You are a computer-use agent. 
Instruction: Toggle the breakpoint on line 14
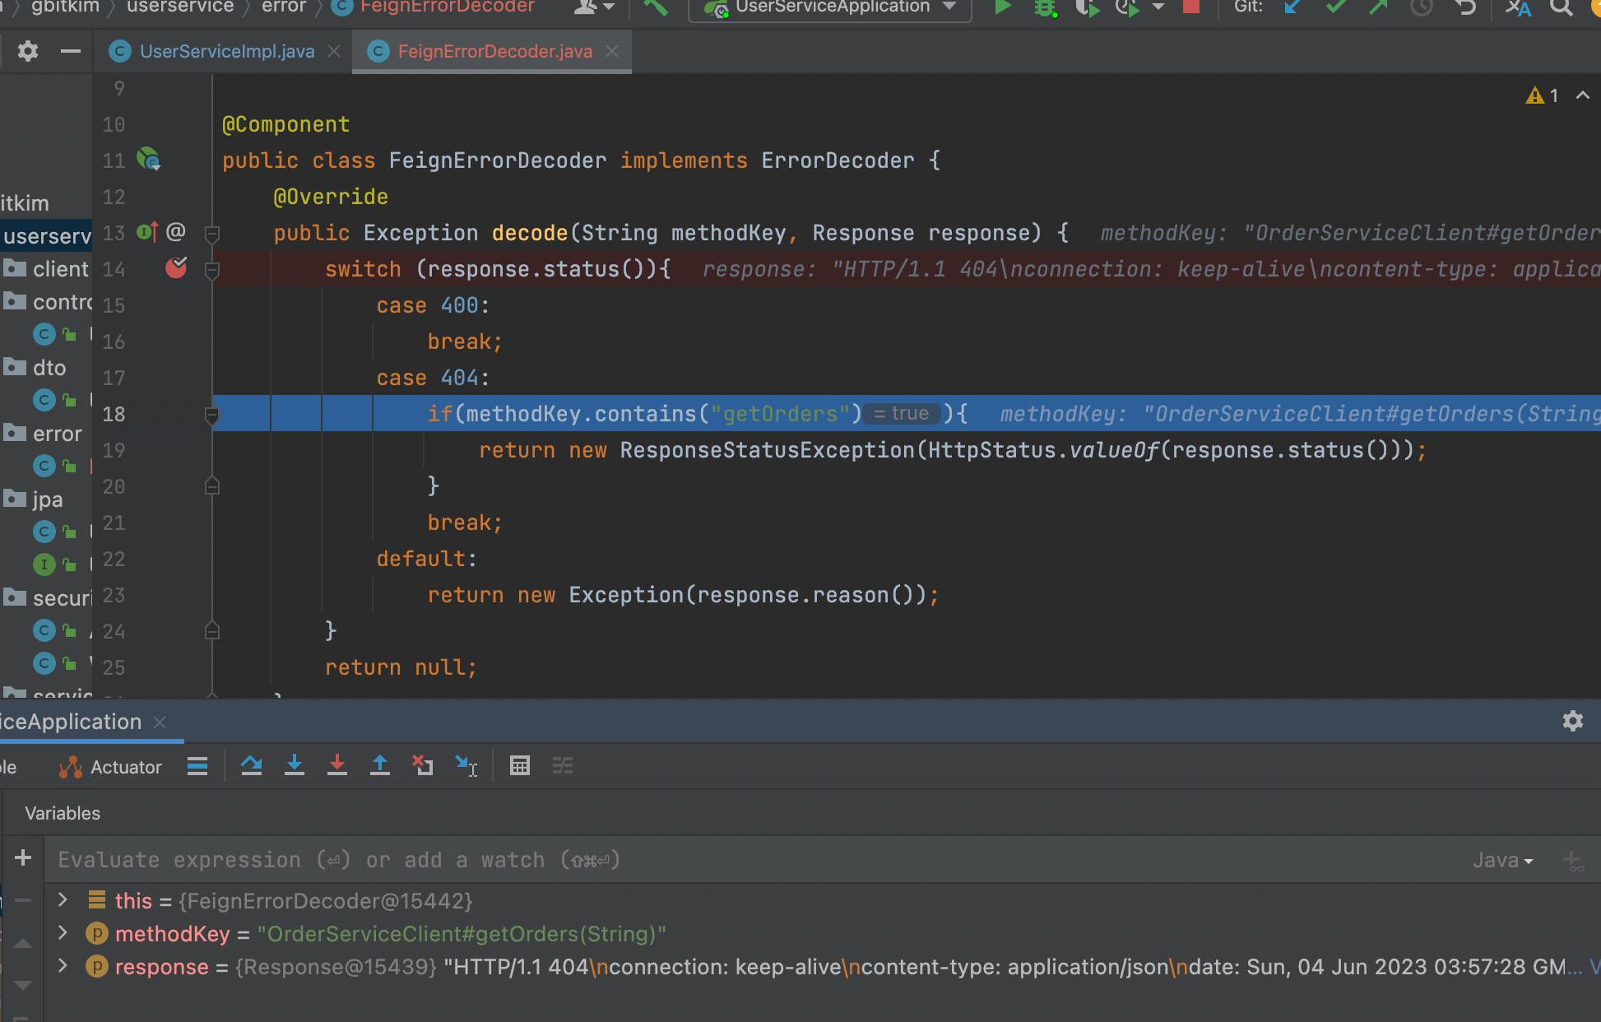(x=176, y=268)
